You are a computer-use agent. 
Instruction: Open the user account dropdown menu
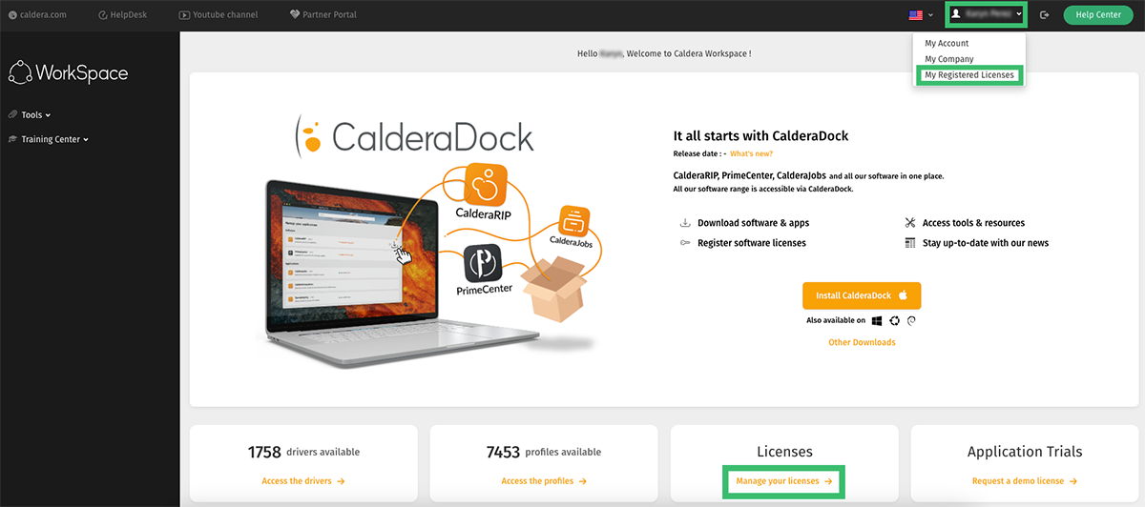(987, 14)
